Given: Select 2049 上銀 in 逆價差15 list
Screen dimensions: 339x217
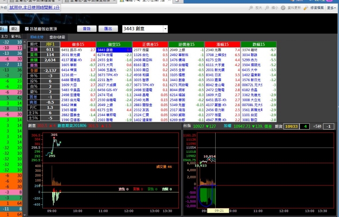Looking at the screenshot, I should pyautogui.click(x=186, y=50).
